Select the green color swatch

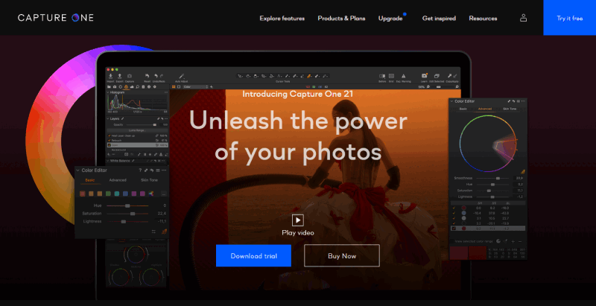(108, 194)
